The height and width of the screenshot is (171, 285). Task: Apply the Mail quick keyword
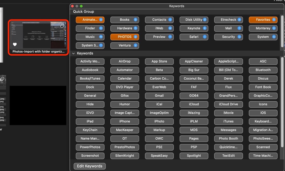(228, 28)
